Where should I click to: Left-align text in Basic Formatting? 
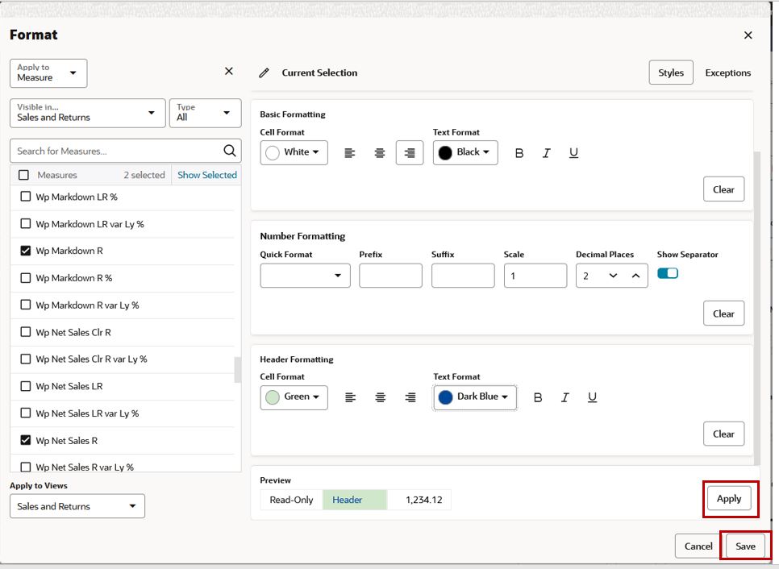[x=350, y=153]
